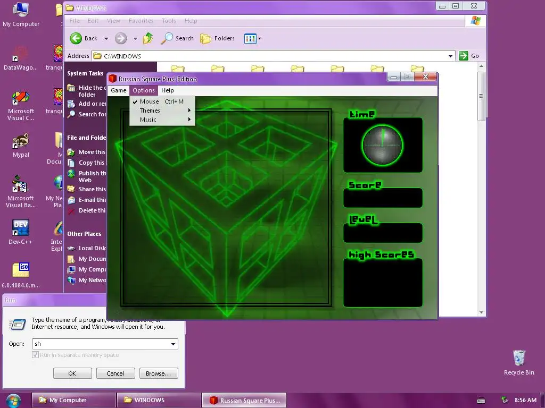The height and width of the screenshot is (408, 545).
Task: Open the Game menu
Action: (x=119, y=90)
